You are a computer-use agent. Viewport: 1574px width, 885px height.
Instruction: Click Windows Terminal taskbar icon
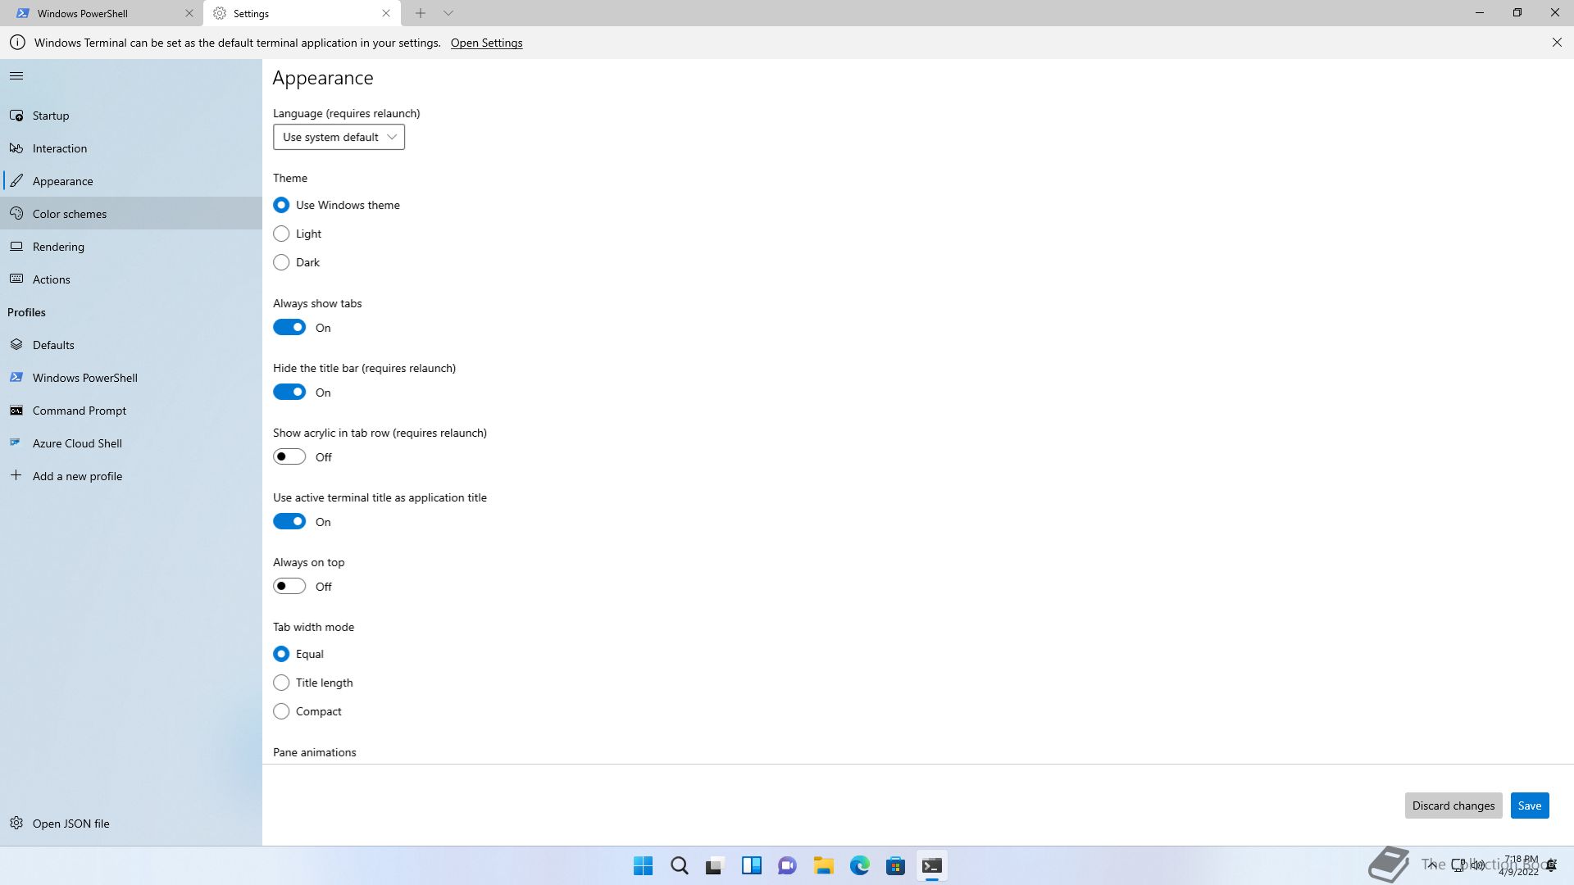[932, 865]
